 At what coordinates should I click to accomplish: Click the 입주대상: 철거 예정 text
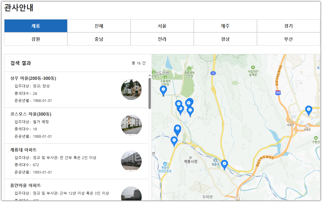pyautogui.click(x=32, y=122)
